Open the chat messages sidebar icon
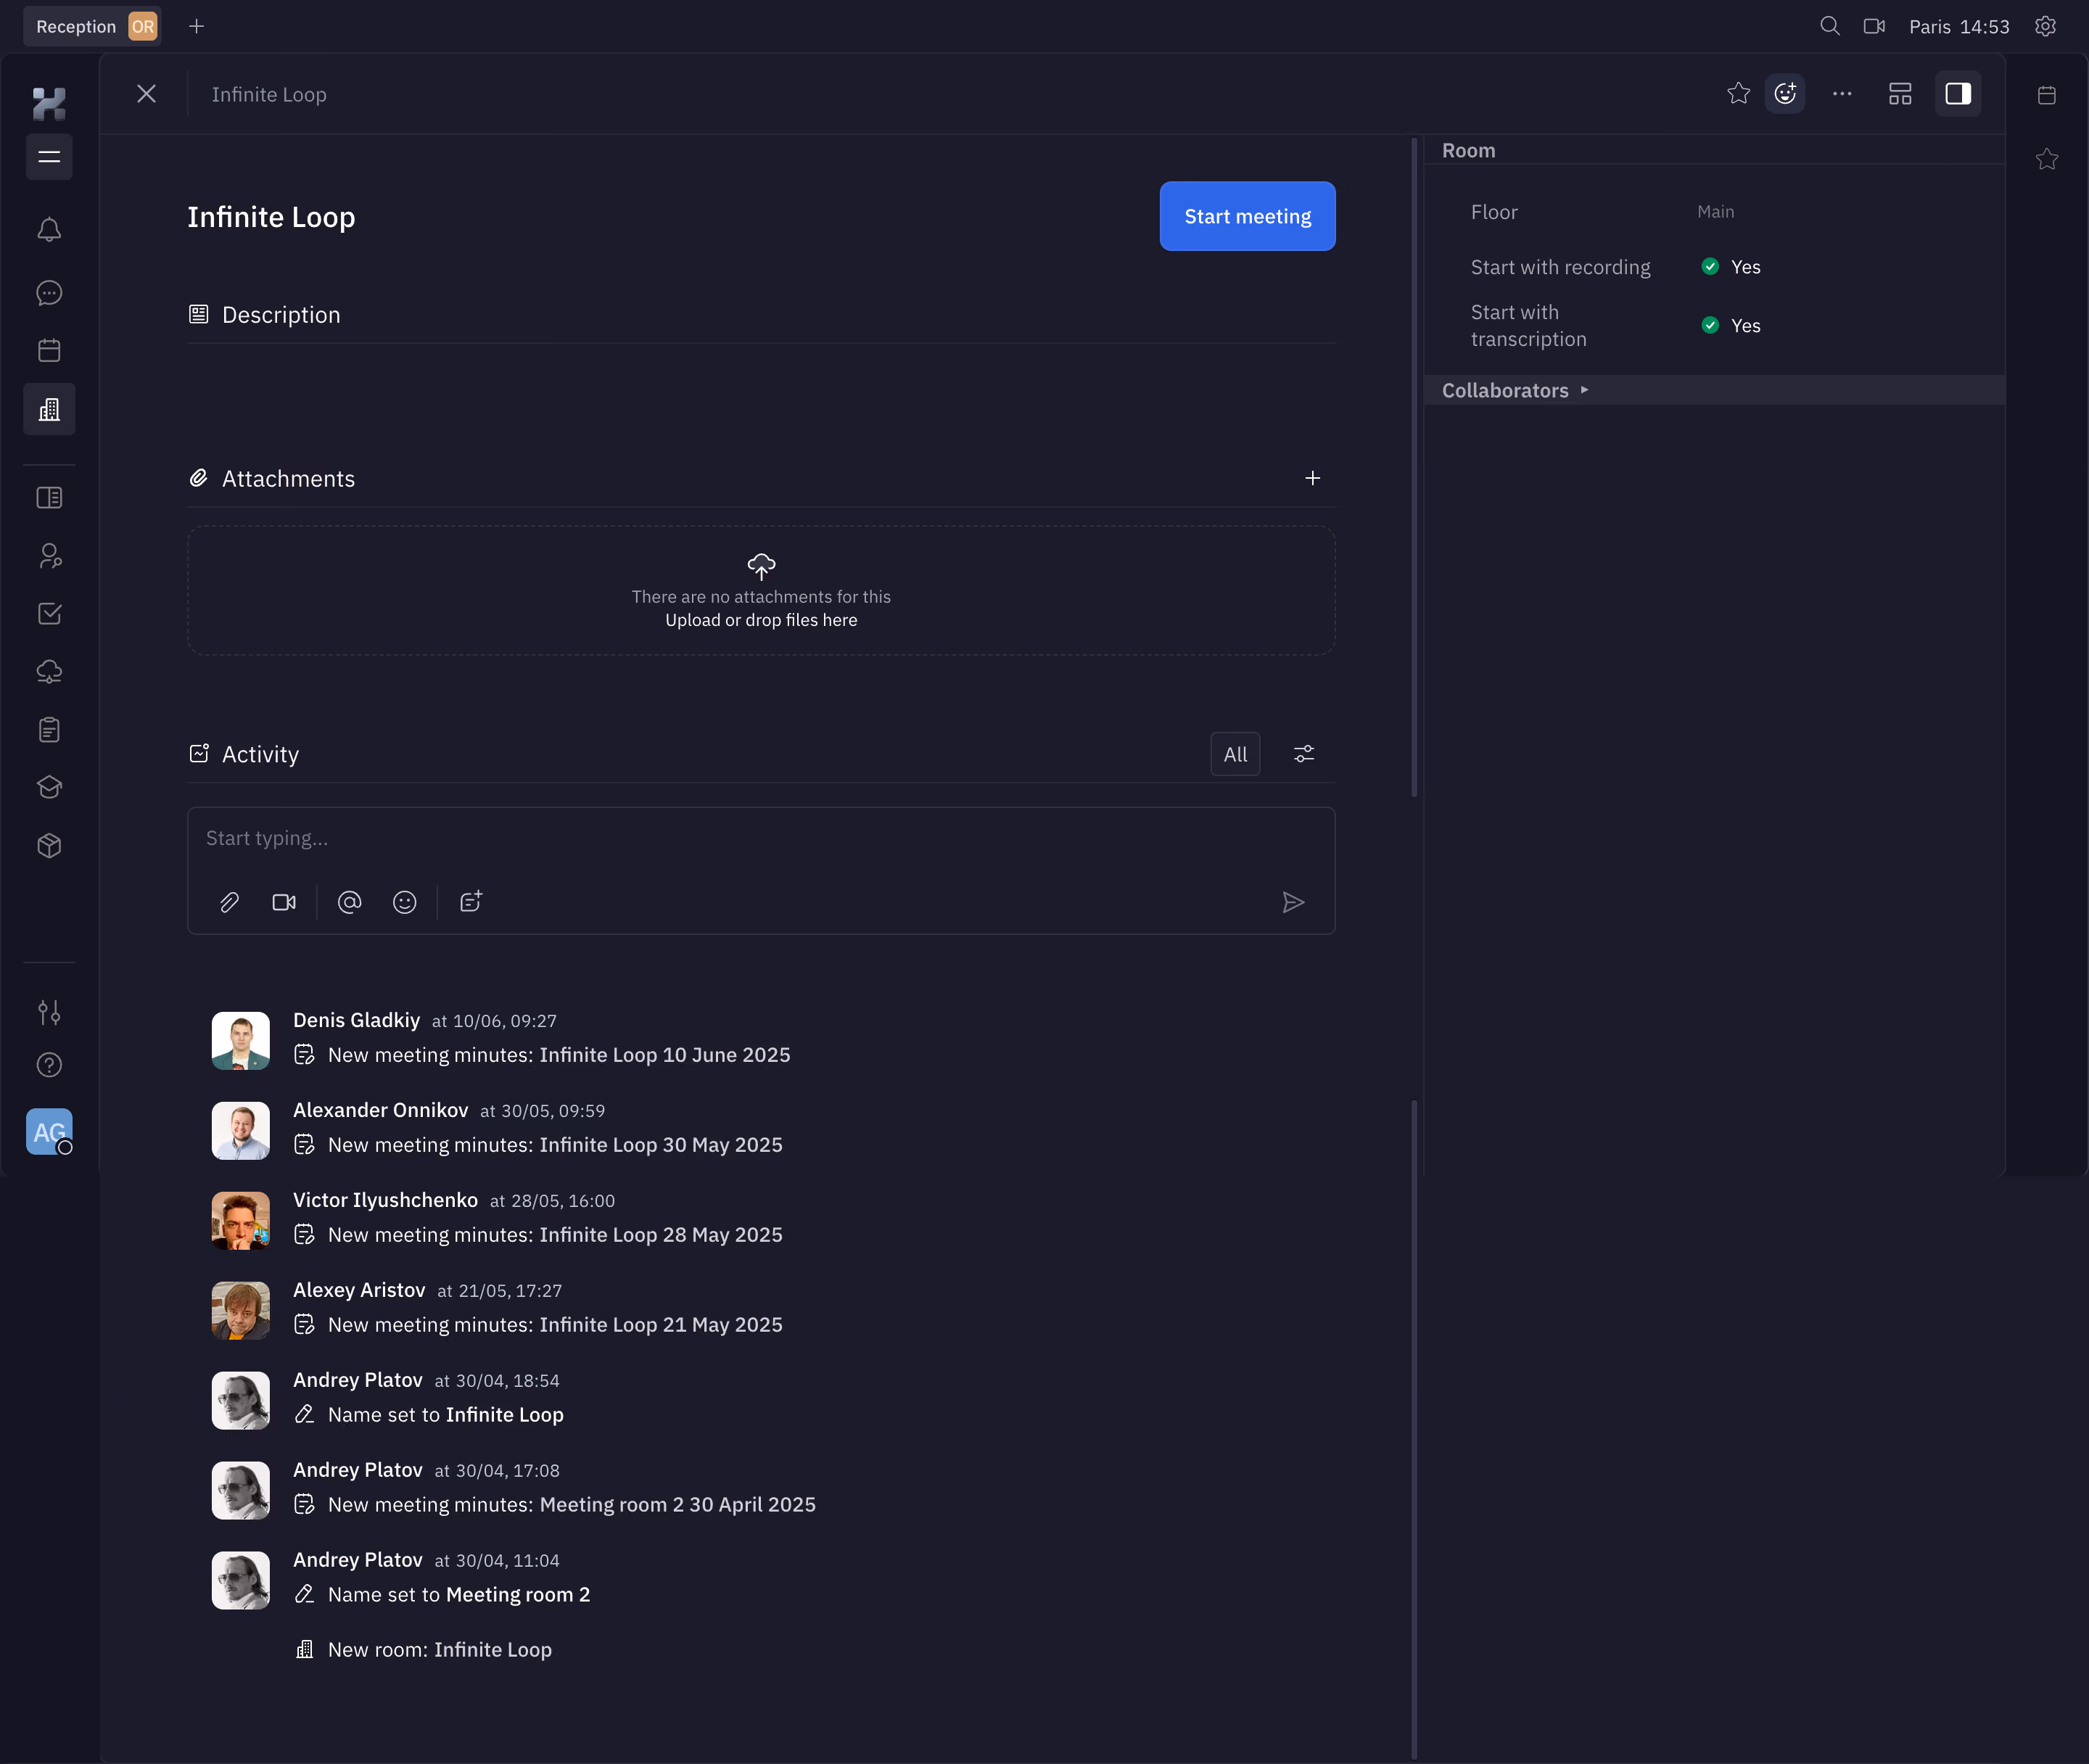 coord(49,293)
